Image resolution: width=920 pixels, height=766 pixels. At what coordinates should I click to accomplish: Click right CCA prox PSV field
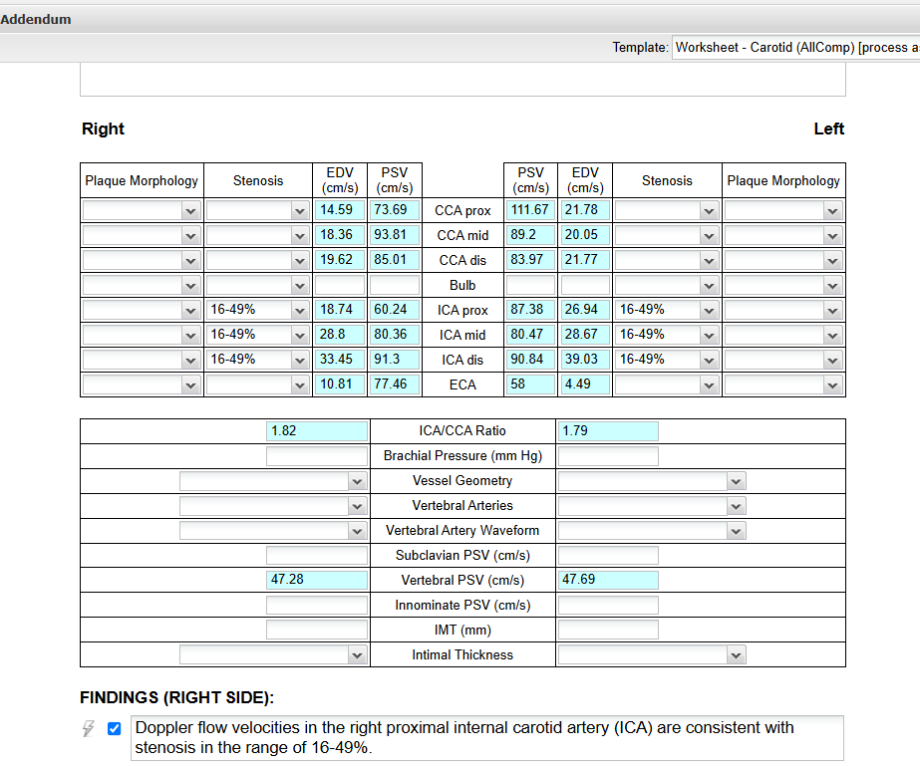(x=395, y=210)
